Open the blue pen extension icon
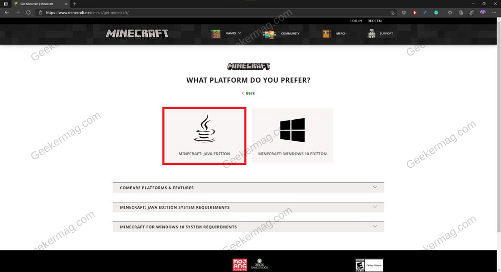 coord(425,13)
